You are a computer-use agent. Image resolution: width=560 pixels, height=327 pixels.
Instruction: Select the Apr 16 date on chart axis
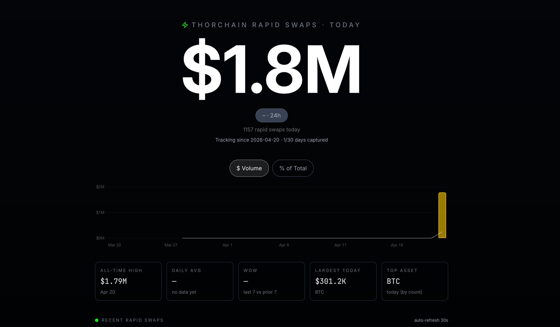pyautogui.click(x=397, y=245)
